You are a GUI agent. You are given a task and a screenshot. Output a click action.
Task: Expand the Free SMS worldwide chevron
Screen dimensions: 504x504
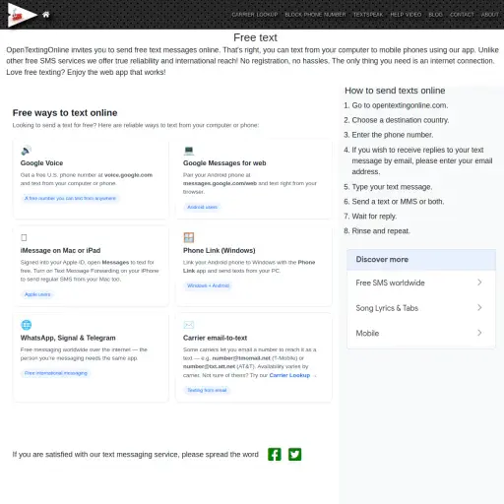click(x=479, y=283)
